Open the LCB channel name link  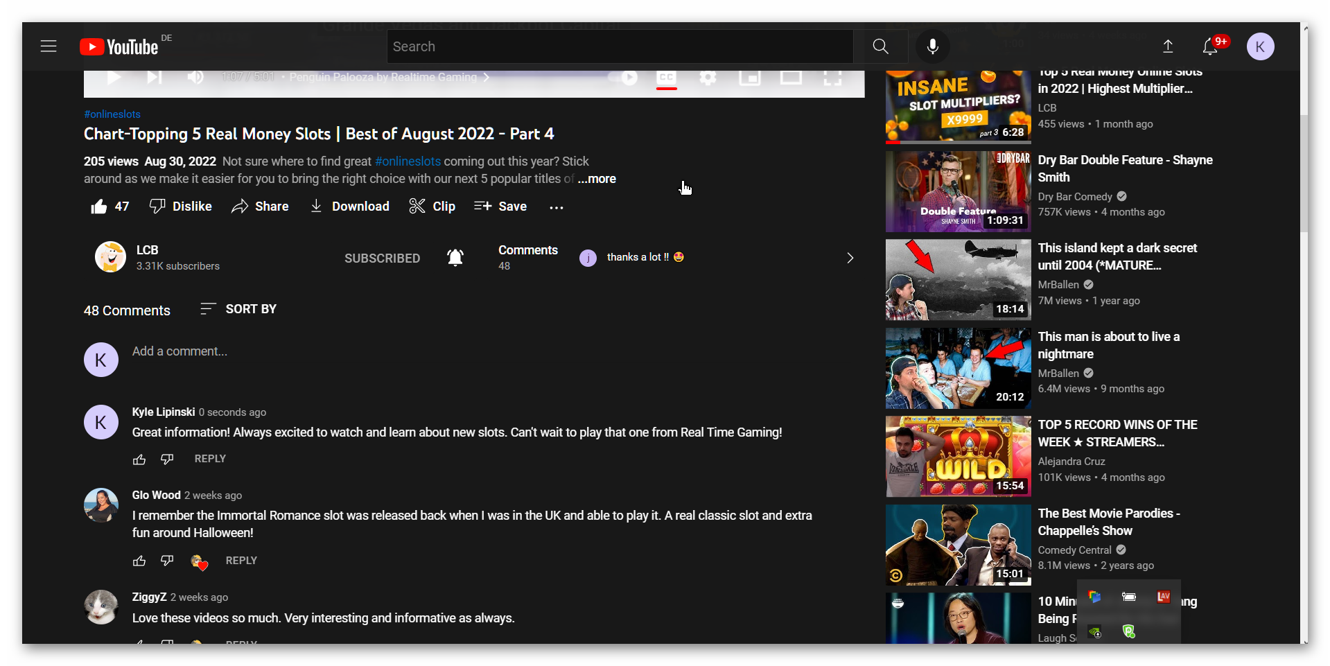(147, 250)
